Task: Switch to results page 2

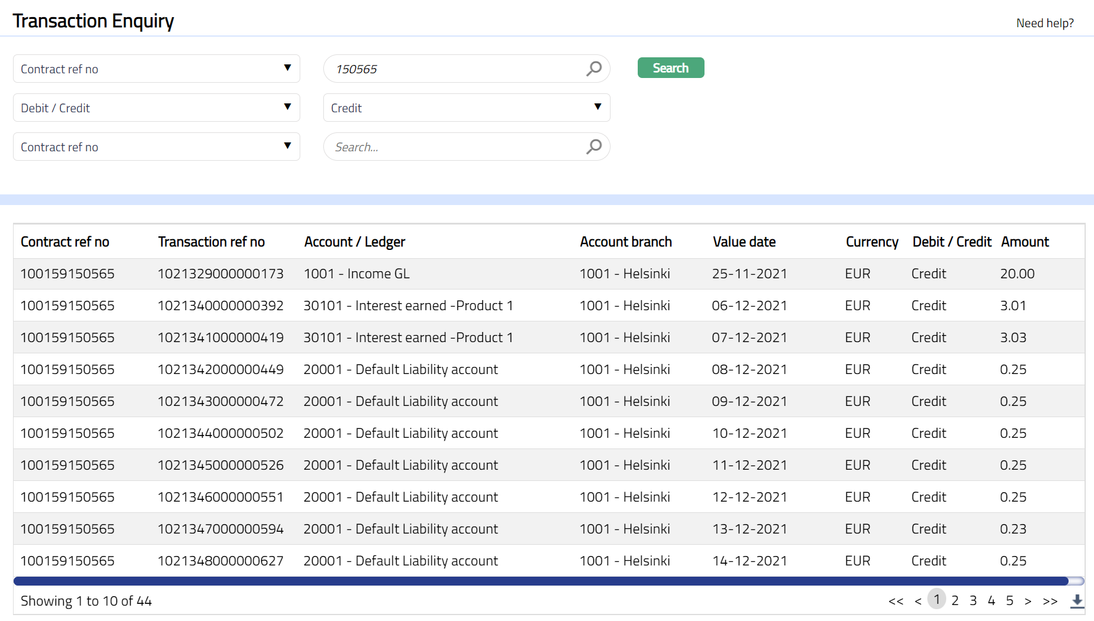Action: click(955, 601)
